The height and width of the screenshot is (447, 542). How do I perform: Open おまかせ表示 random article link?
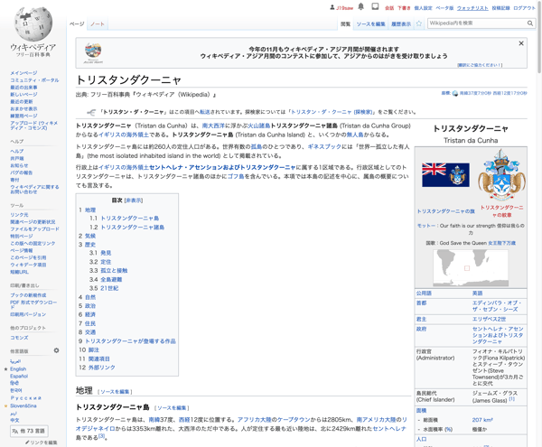(23, 108)
